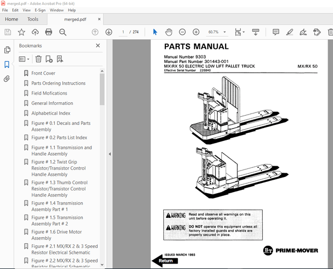Viewport: 333px width, 269px height.
Task: Open Figure # 0.2 Parts List Index
Action: coord(59,138)
